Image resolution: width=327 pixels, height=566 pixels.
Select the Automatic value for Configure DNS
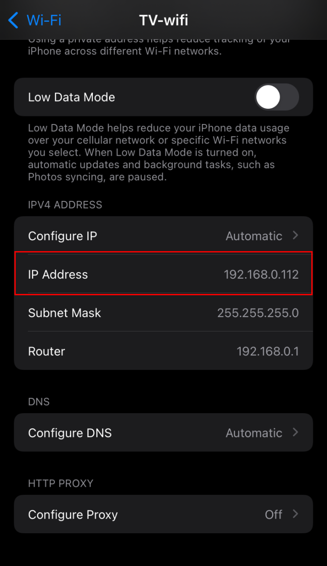(x=254, y=433)
